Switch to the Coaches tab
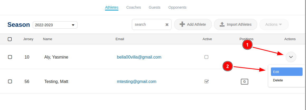 pos(133,7)
